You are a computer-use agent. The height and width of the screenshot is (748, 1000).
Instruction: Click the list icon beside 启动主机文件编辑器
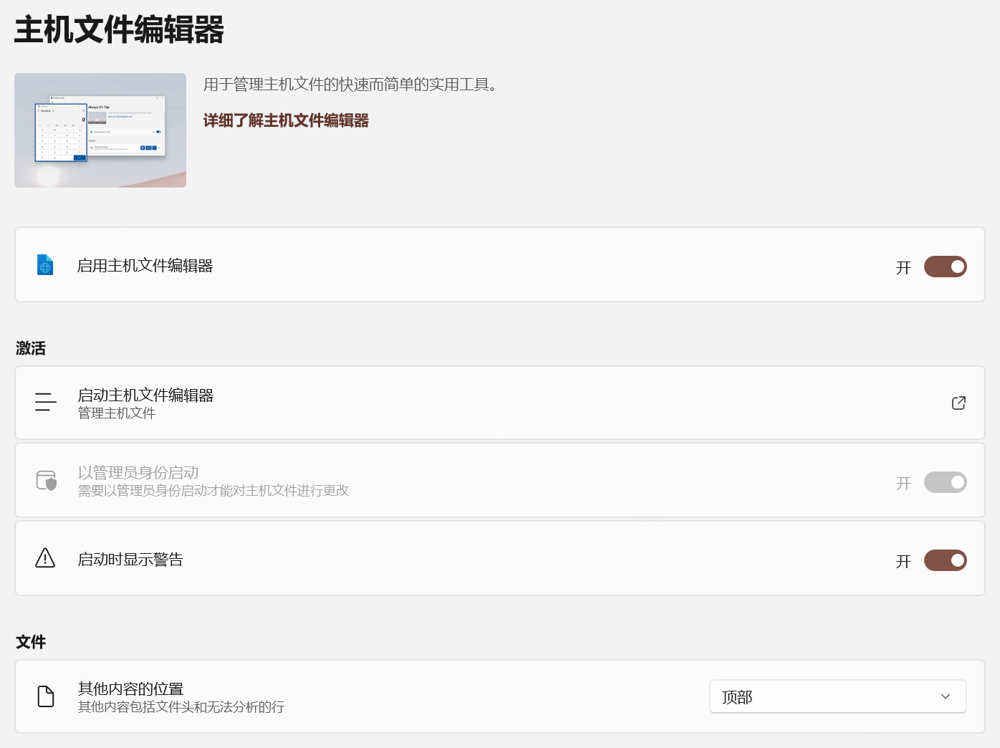tap(46, 402)
